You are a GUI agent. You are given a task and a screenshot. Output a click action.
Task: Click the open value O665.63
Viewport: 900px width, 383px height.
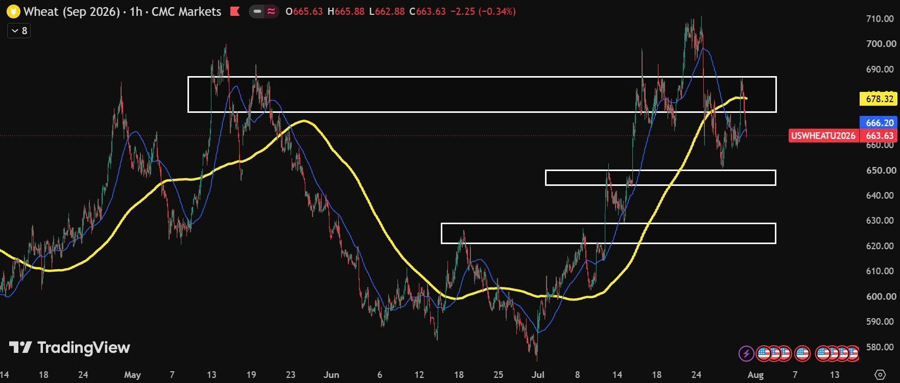click(304, 11)
